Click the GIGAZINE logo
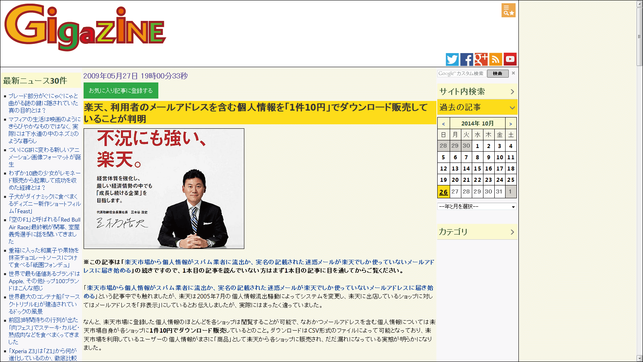Screen dimensions: 643x362 [x=85, y=27]
